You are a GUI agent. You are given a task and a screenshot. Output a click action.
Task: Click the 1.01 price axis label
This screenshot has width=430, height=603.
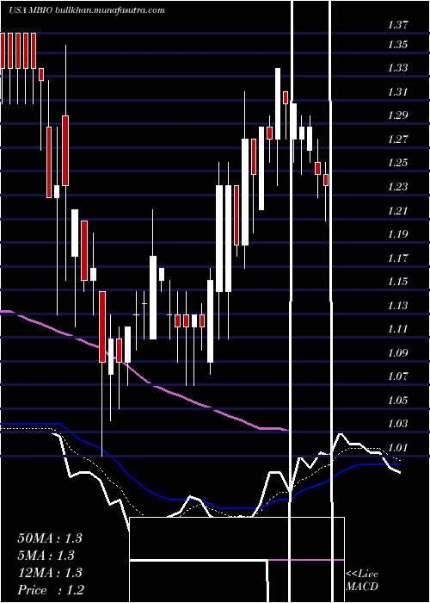click(x=397, y=448)
